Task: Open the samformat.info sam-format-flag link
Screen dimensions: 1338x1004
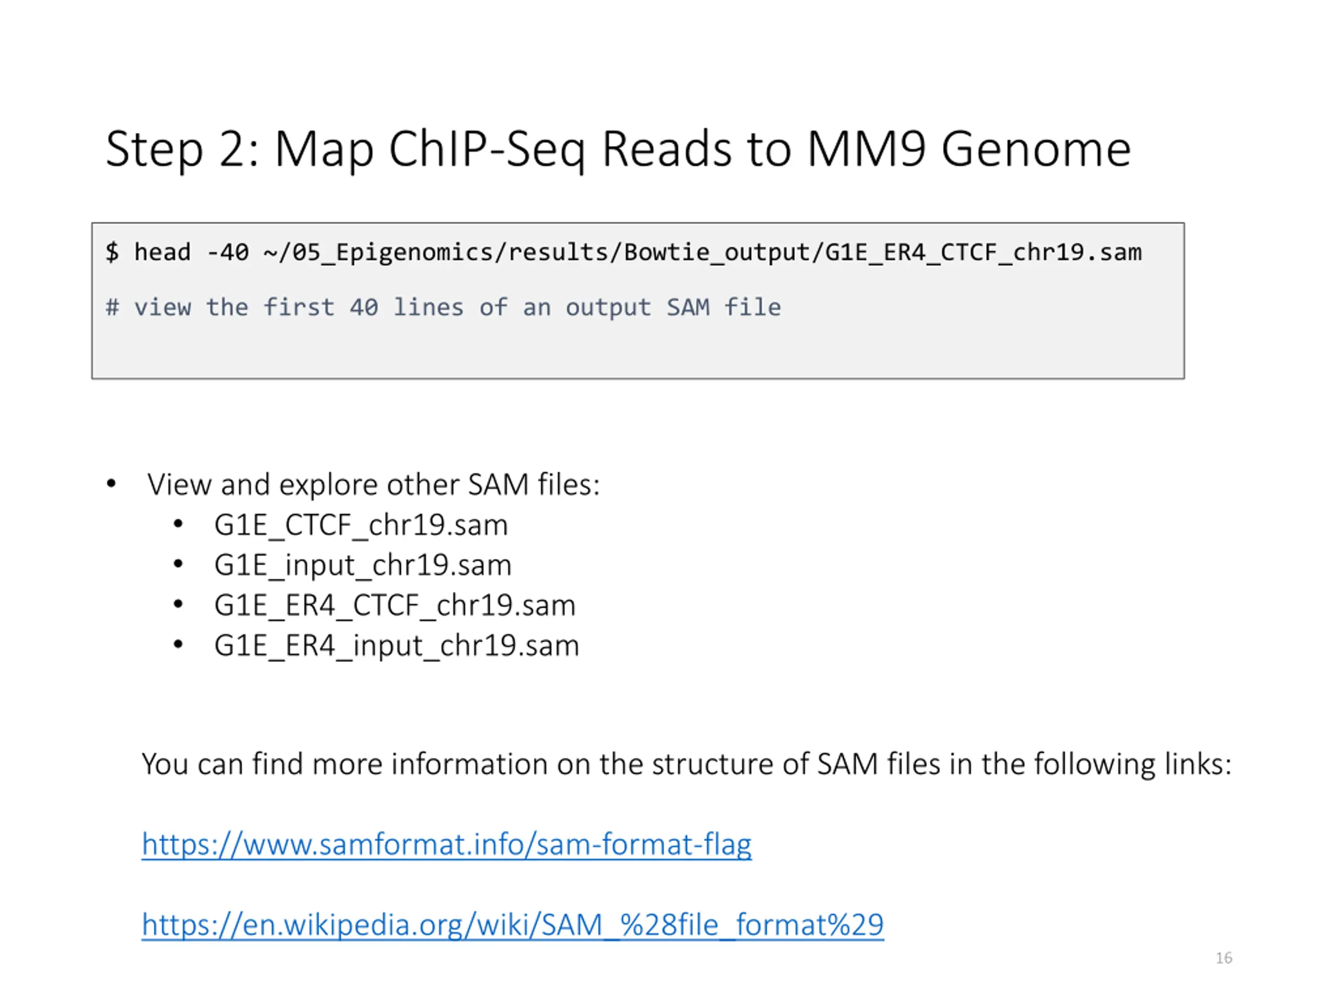Action: pyautogui.click(x=446, y=844)
